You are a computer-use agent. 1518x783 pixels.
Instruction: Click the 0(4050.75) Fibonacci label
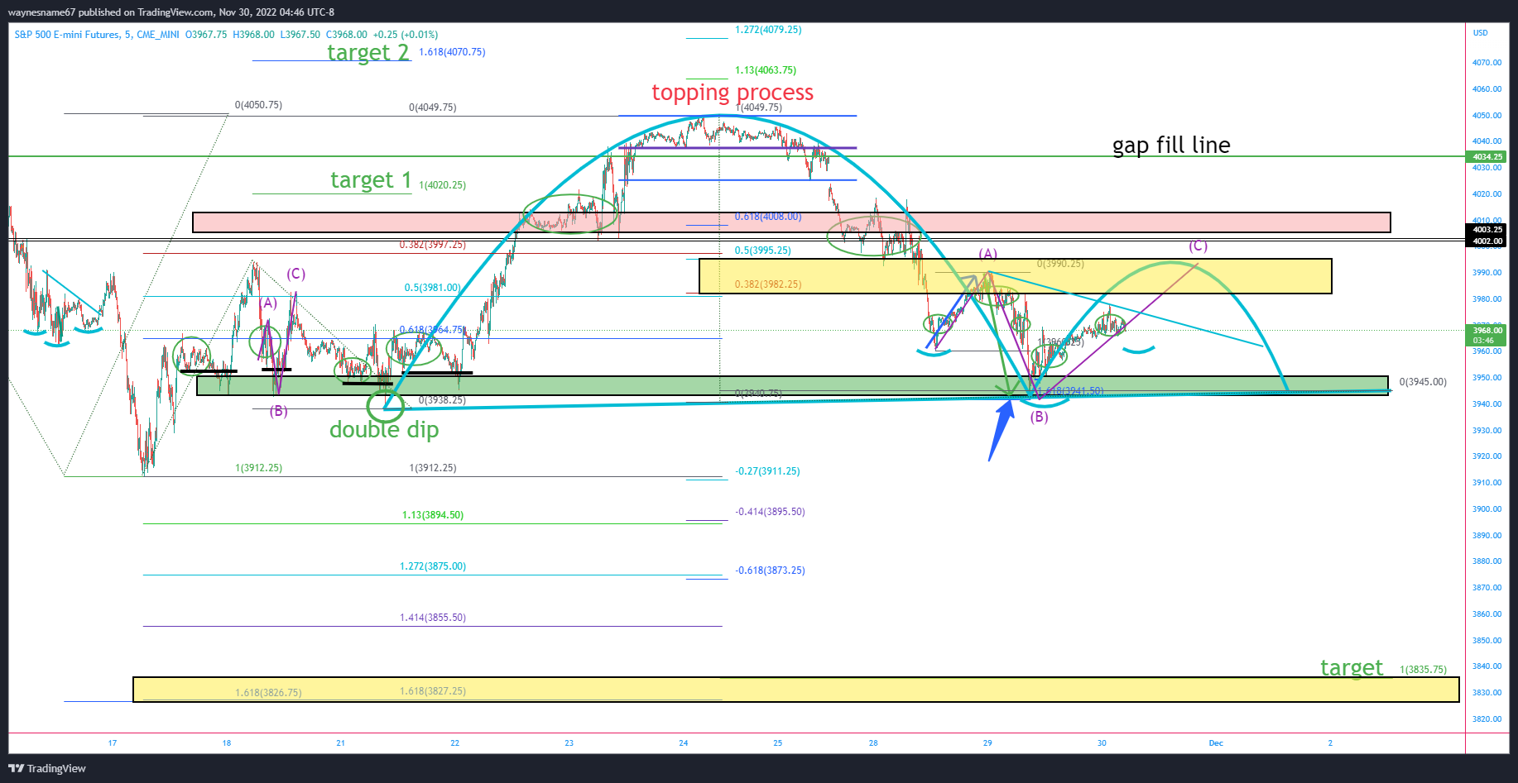tap(258, 105)
